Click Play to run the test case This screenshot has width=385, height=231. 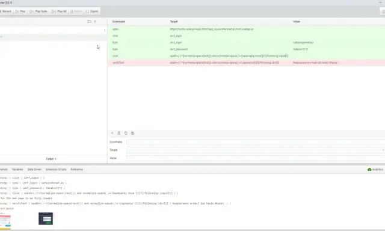click(x=20, y=11)
